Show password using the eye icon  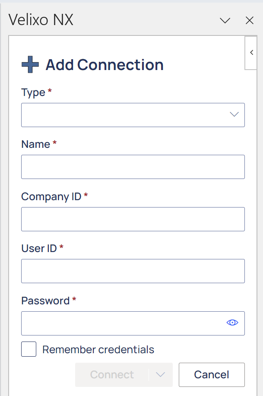coord(232,323)
